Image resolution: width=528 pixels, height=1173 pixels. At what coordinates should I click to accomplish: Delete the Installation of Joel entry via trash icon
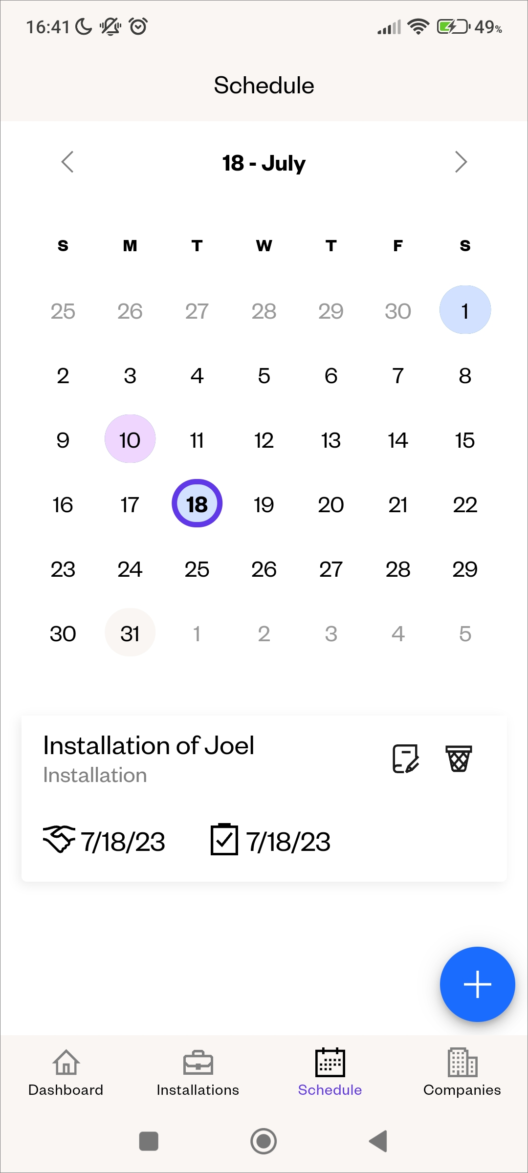tap(459, 759)
